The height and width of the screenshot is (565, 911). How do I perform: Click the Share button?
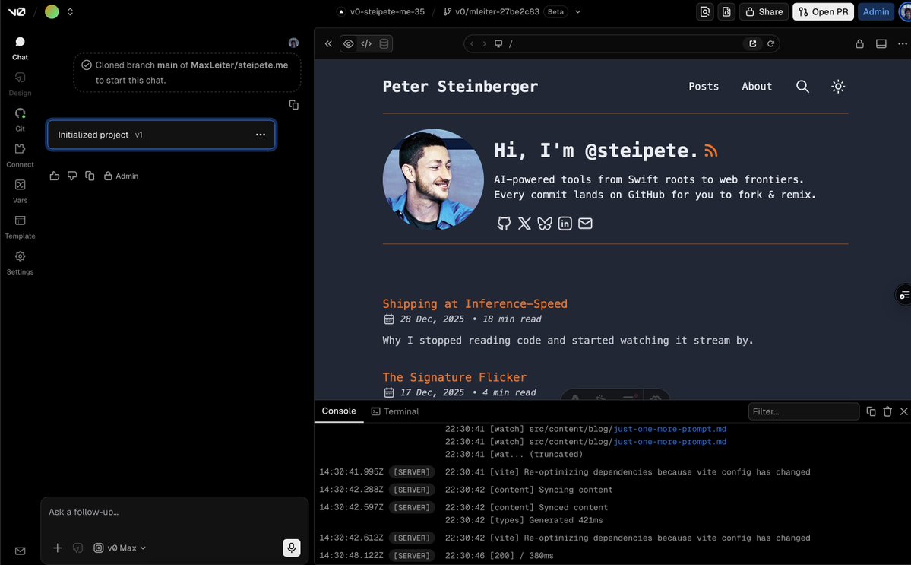pos(764,11)
